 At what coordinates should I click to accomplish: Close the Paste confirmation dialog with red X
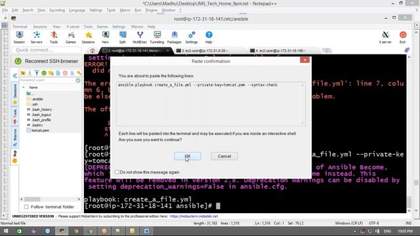pos(304,60)
